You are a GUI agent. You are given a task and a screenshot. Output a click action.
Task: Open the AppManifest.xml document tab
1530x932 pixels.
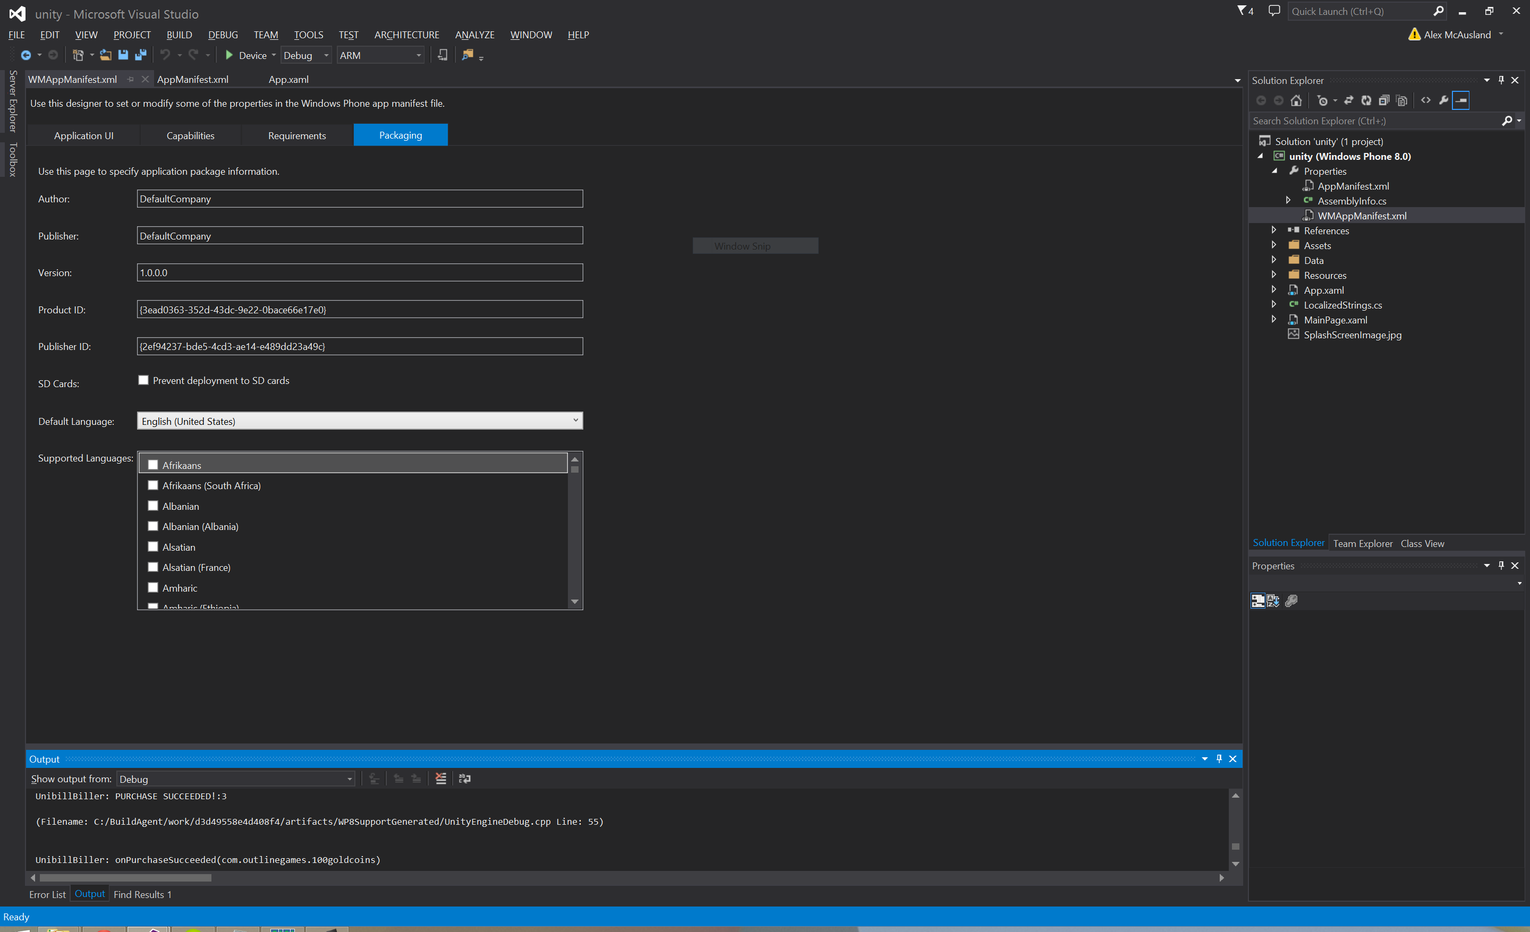(x=192, y=80)
